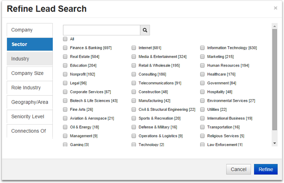Image resolution: width=284 pixels, height=183 pixels.
Task: Tick the Internet sector checkbox
Action: click(134, 48)
